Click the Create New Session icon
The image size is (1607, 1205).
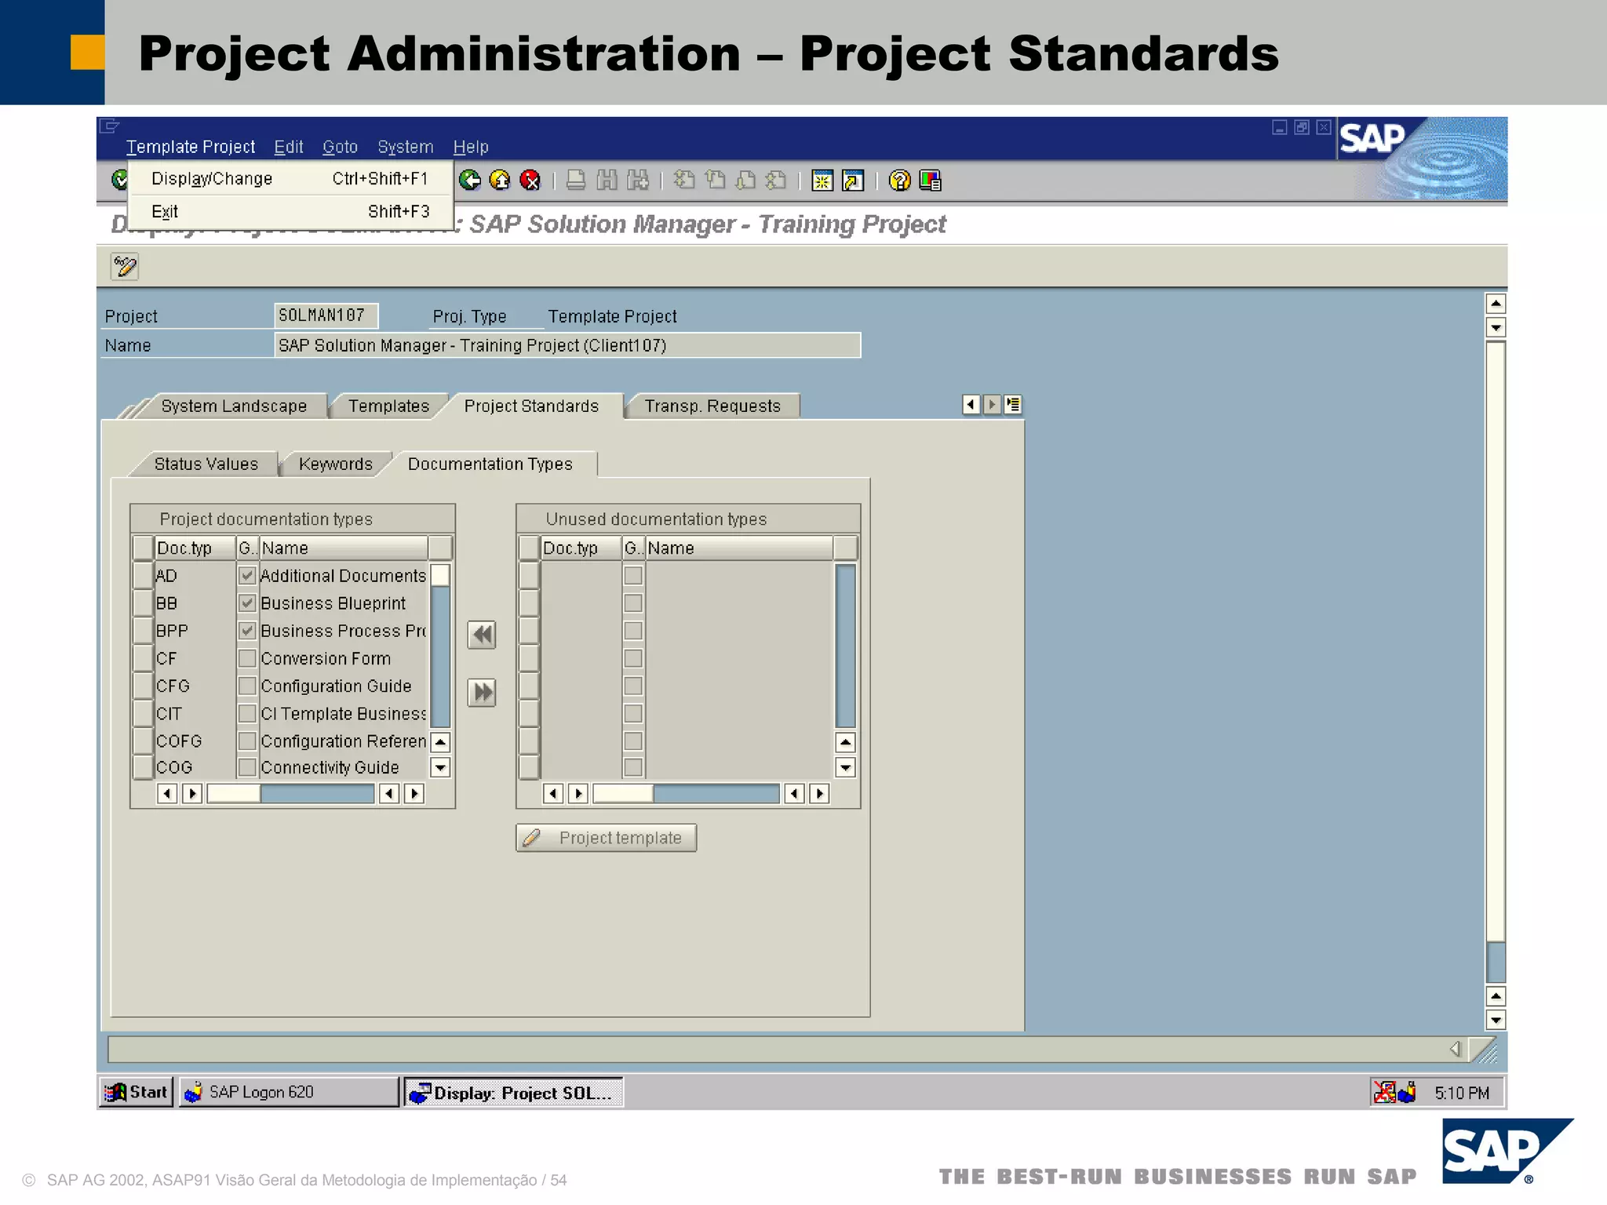coord(822,181)
